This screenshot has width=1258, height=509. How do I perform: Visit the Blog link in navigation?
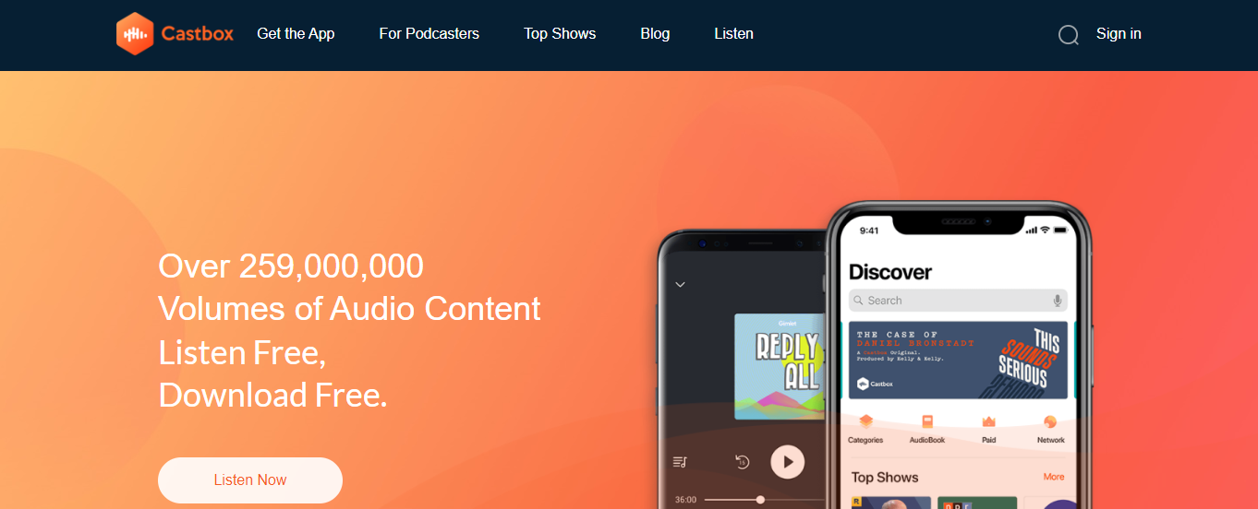(655, 34)
